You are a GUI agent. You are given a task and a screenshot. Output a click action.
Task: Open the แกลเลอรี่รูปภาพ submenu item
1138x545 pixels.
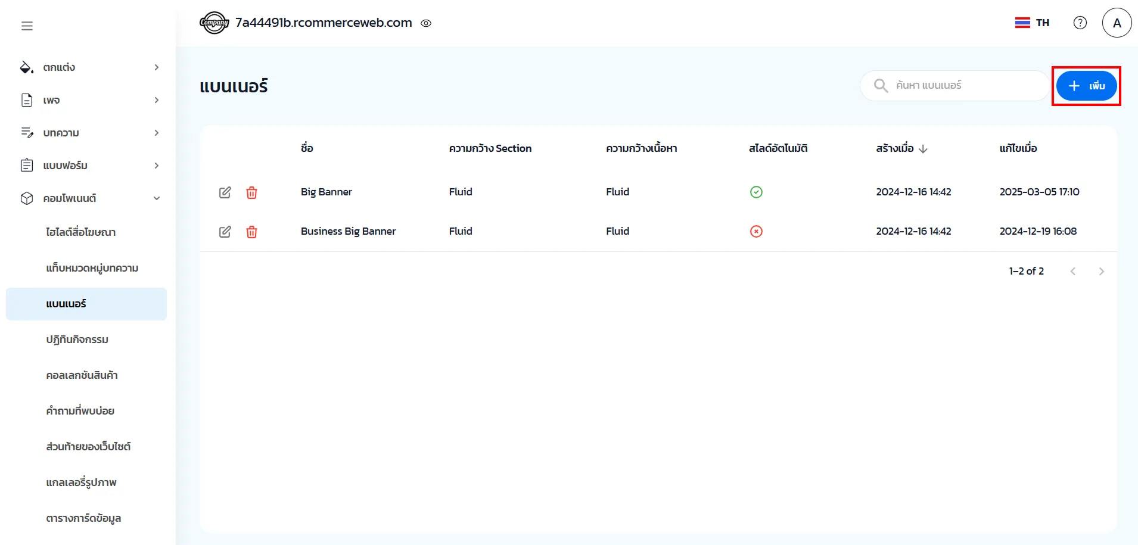86,482
